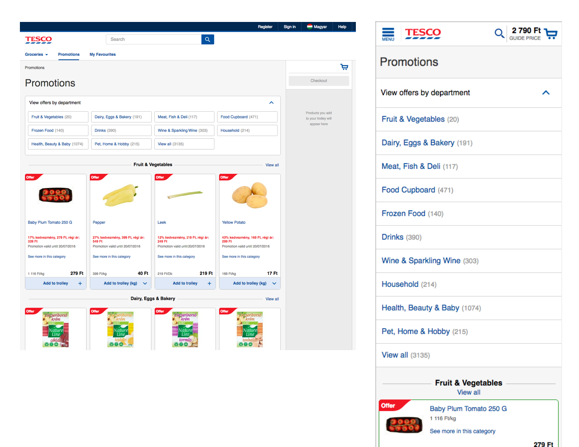The height and width of the screenshot is (447, 579).
Task: Open Wine & Sparkling Wine (303) in mobile list
Action: coord(469,261)
